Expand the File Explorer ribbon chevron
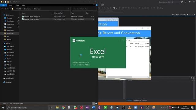Image resolution: width=196 pixels, height=110 pixels. click(94, 5)
